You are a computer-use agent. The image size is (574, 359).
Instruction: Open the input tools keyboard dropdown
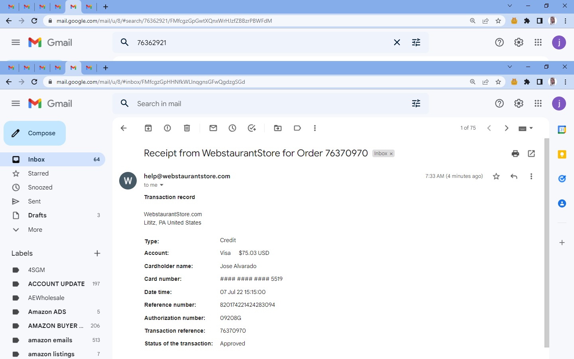click(x=526, y=128)
